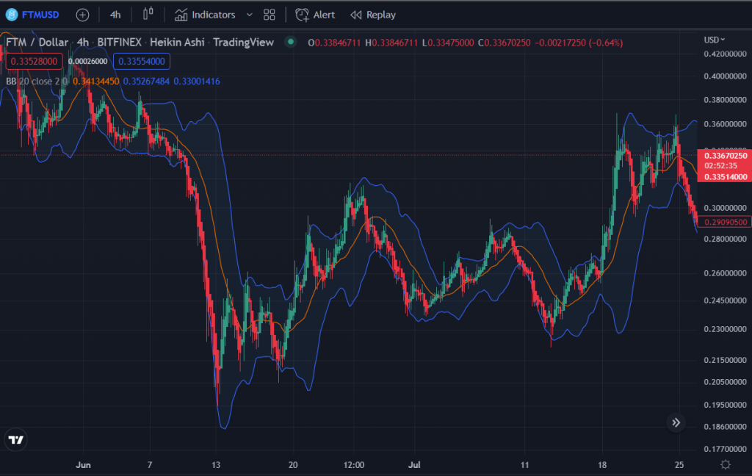Click the 18 date on time axis
Image resolution: width=752 pixels, height=476 pixels.
click(602, 464)
